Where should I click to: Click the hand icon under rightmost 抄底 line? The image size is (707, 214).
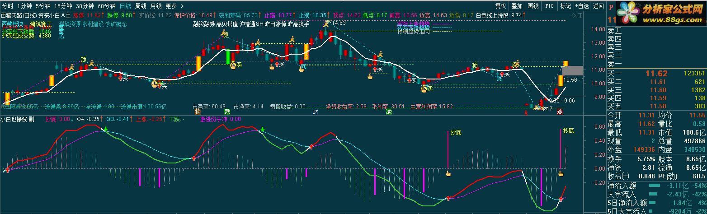(x=561, y=173)
